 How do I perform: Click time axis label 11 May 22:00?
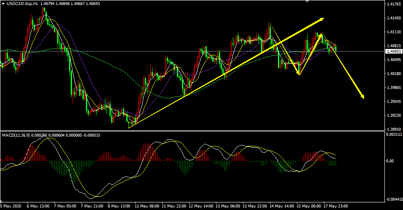tap(174, 206)
